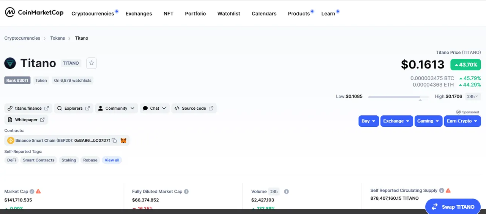Click the CoinMarketCap logo
This screenshot has width=486, height=214.
click(x=34, y=12)
